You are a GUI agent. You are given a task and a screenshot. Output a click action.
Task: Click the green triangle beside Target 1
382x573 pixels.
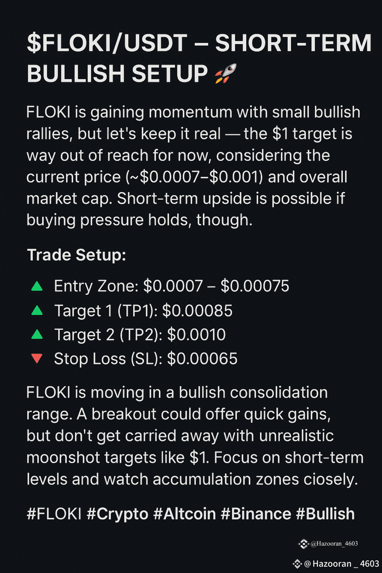tap(37, 310)
